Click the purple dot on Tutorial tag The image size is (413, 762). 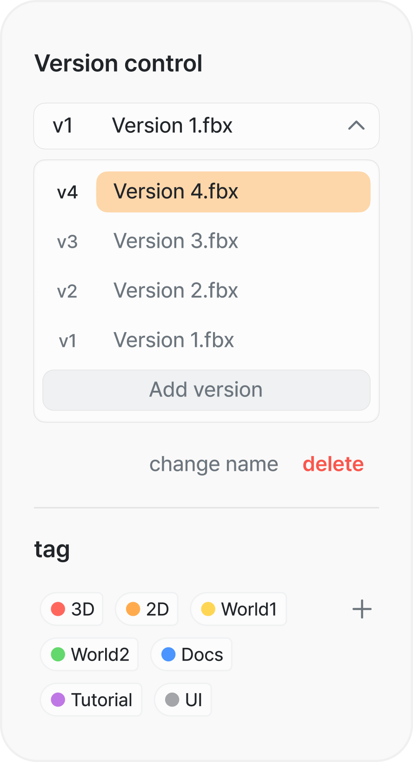click(58, 700)
